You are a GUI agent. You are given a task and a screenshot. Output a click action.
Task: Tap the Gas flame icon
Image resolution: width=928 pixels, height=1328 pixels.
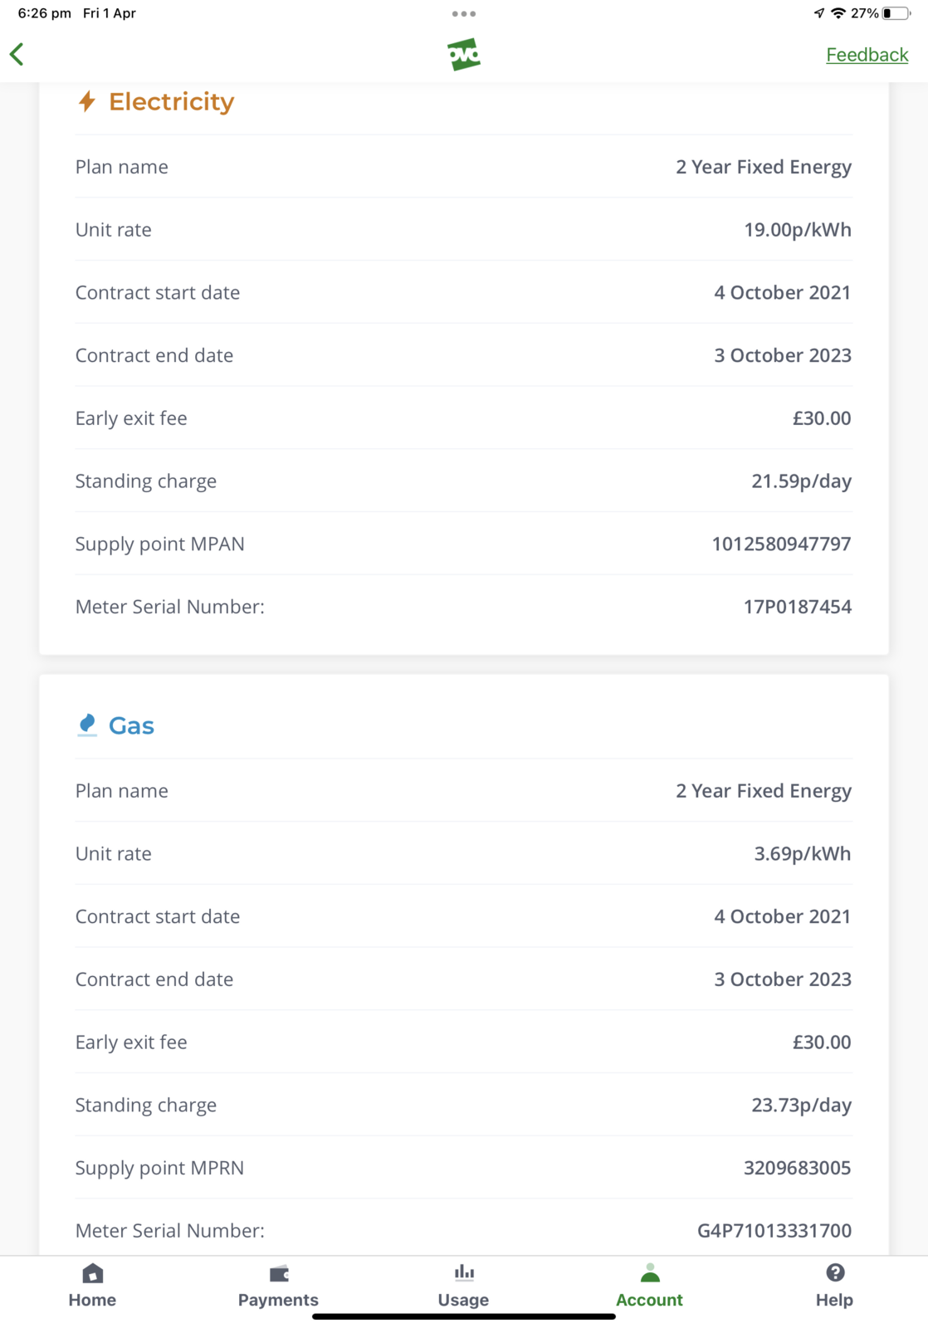coord(87,725)
